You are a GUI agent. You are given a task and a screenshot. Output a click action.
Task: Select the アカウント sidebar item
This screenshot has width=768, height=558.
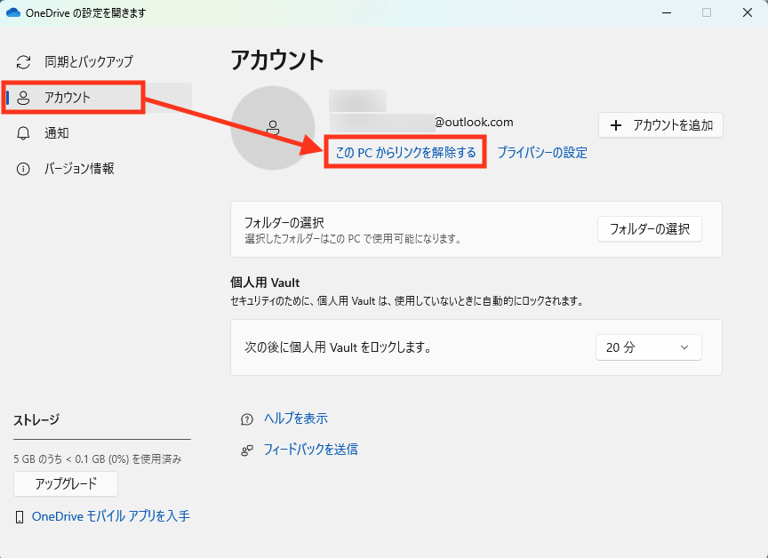point(98,98)
